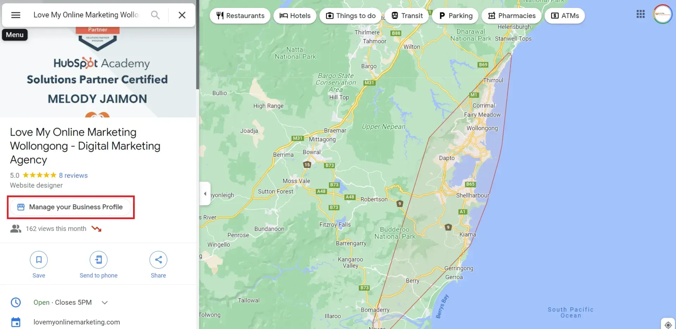Viewport: 676px width, 329px height.
Task: Click the Website designer category text
Action: tap(36, 185)
